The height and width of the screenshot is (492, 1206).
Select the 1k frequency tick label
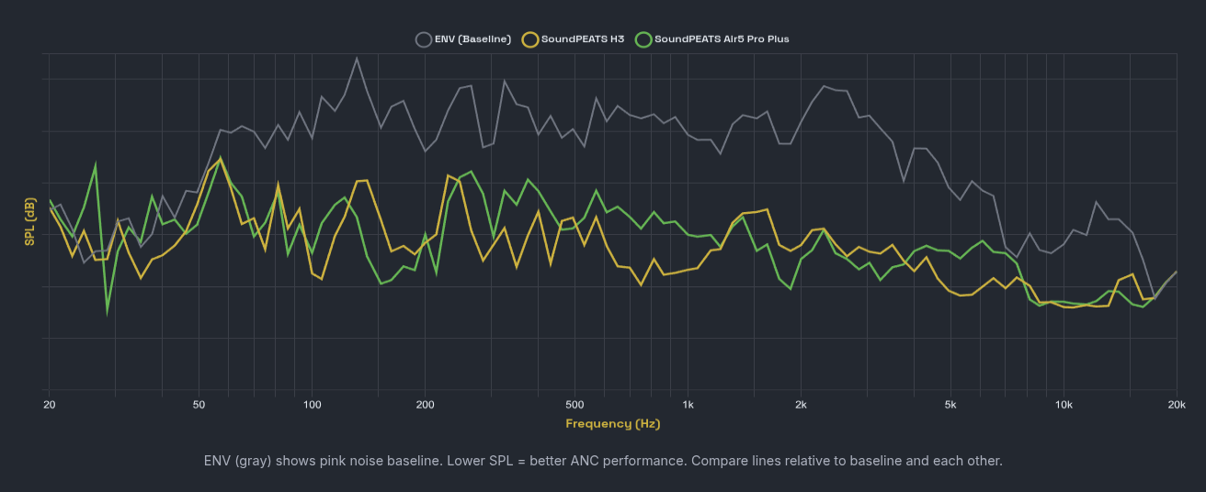(688, 404)
